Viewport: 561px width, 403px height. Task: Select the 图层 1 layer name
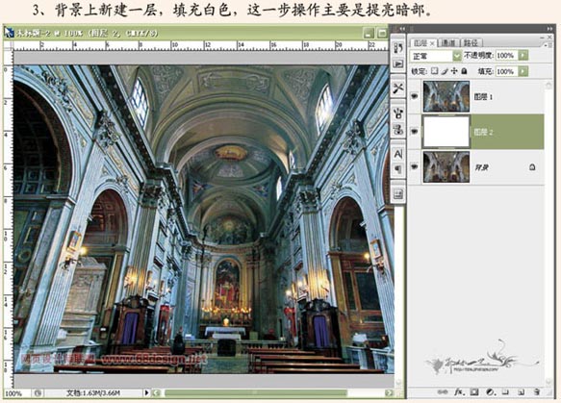point(483,96)
